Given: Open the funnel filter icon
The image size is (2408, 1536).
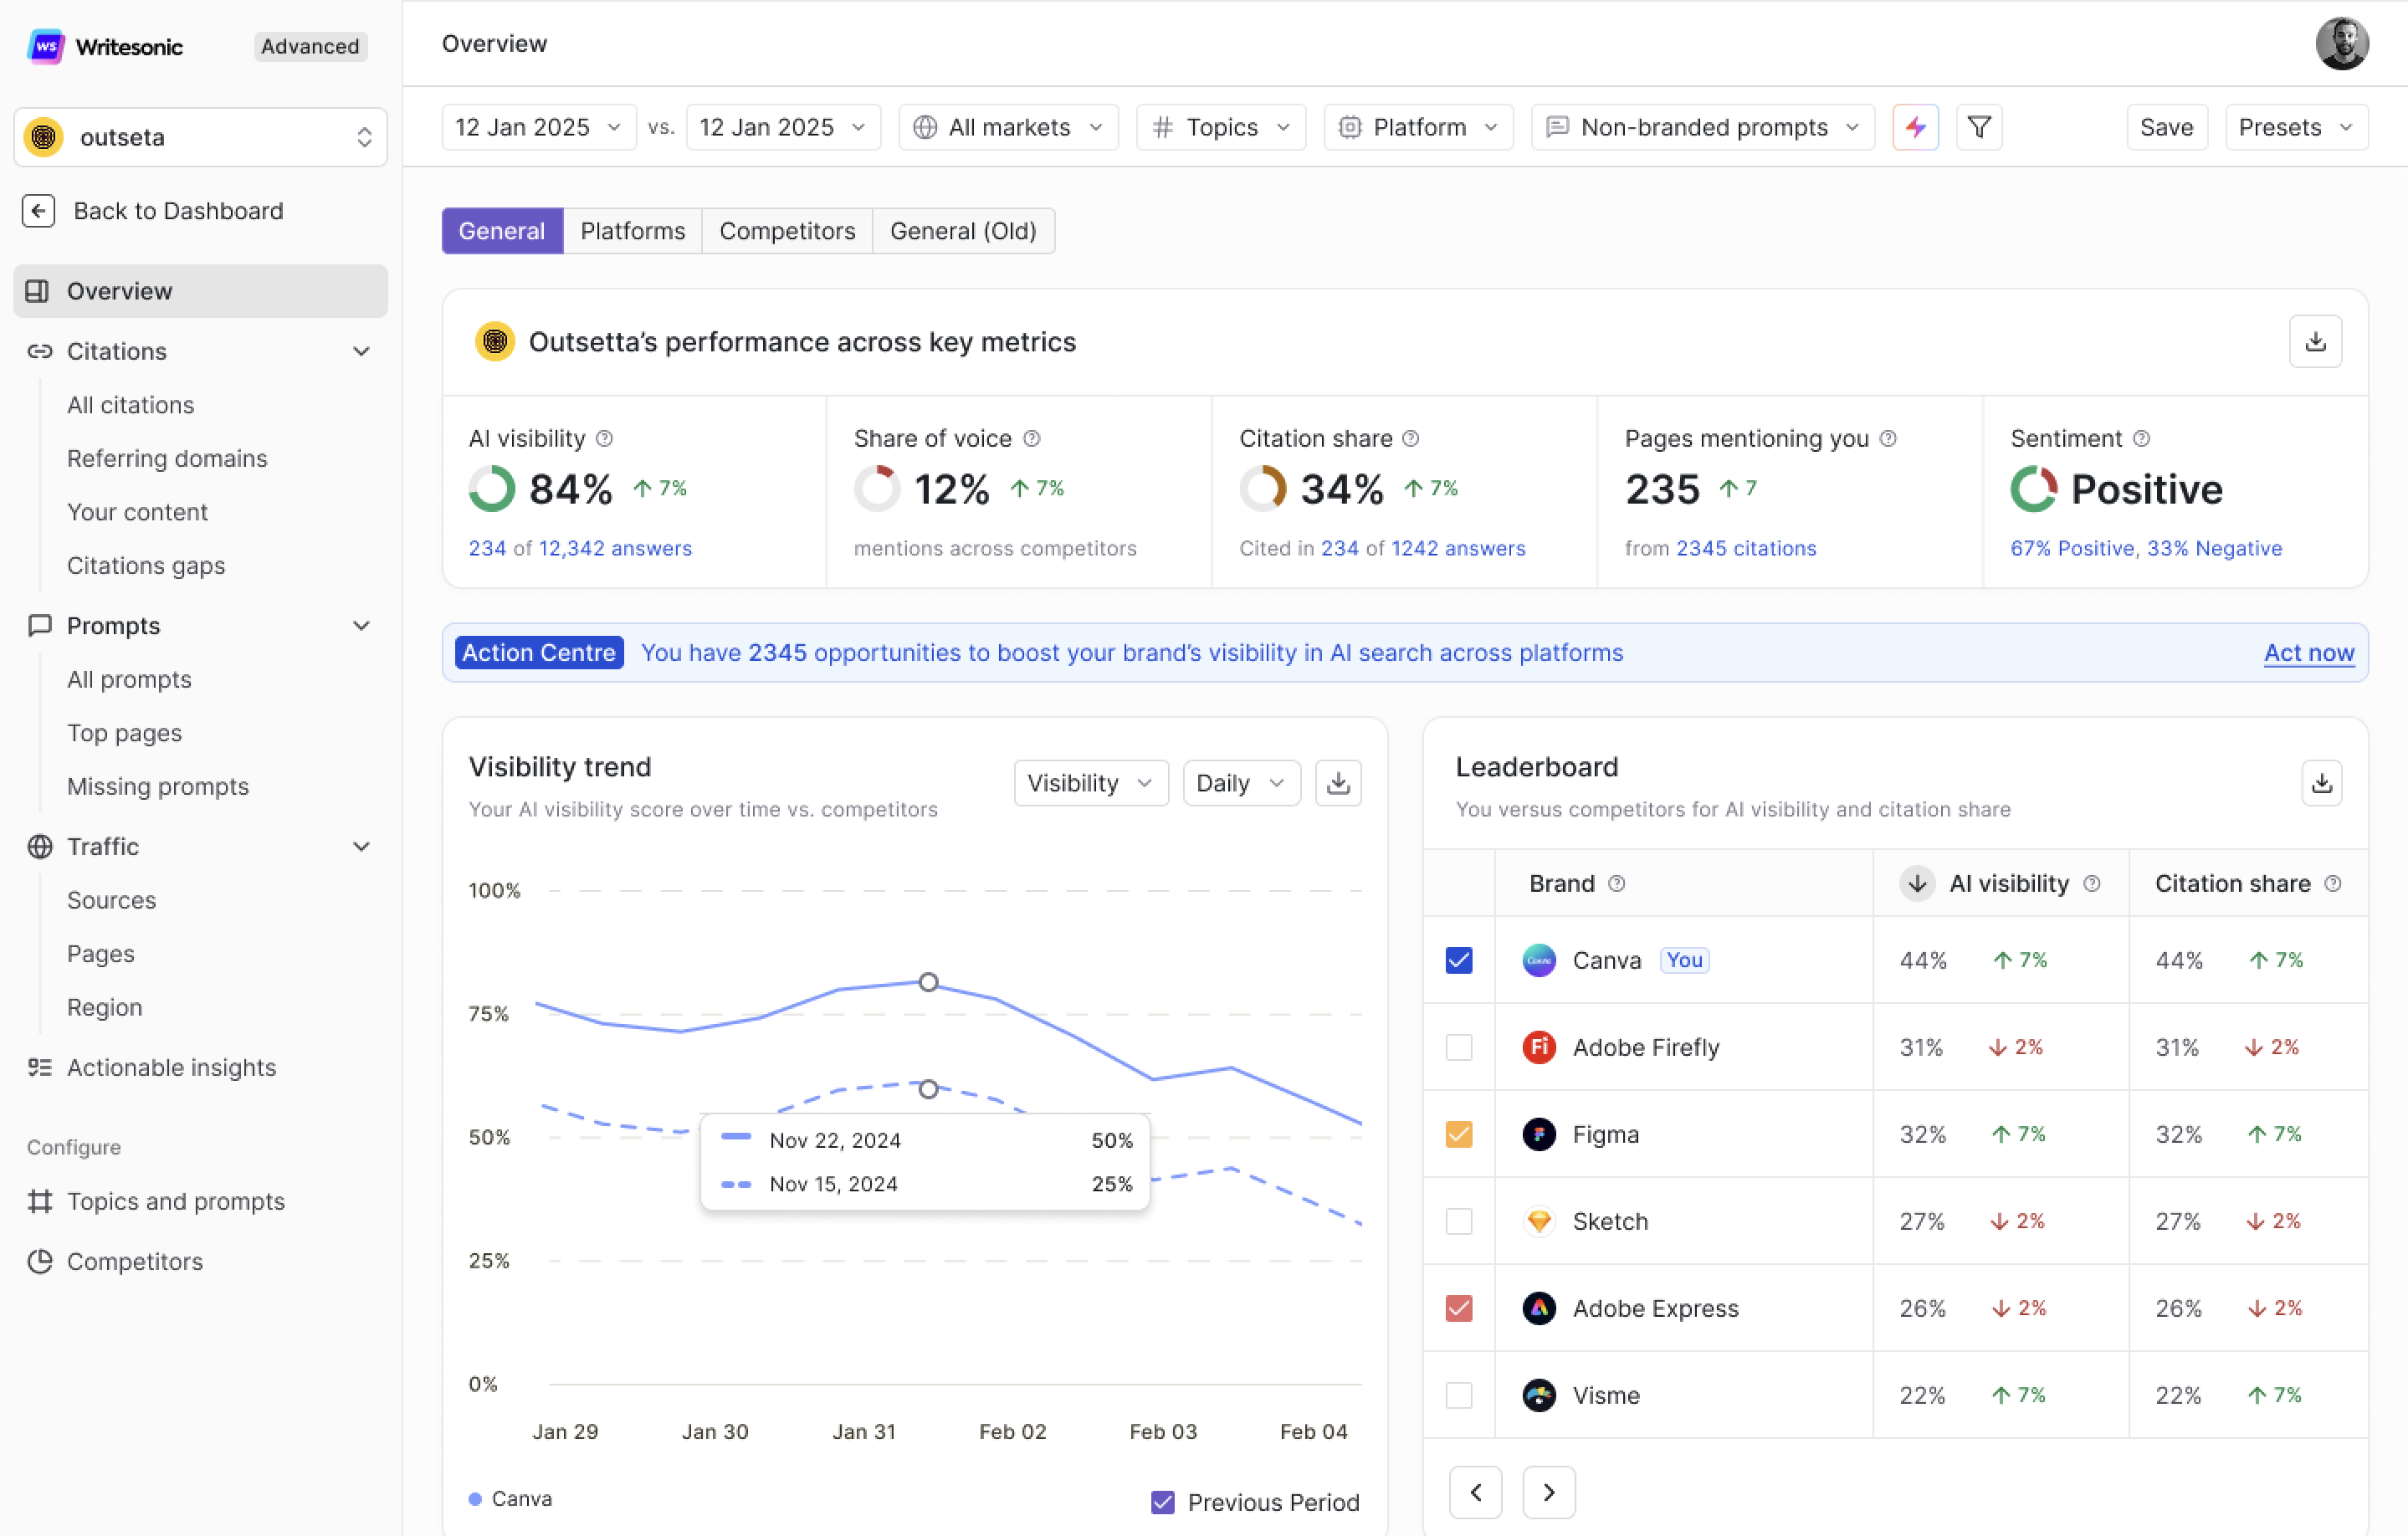Looking at the screenshot, I should point(1978,127).
